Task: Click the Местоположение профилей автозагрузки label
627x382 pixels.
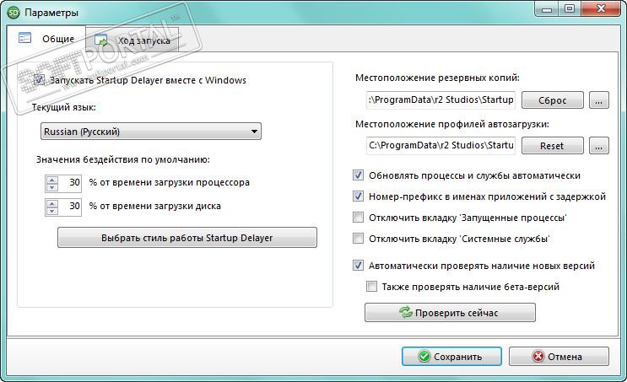Action: (x=451, y=124)
